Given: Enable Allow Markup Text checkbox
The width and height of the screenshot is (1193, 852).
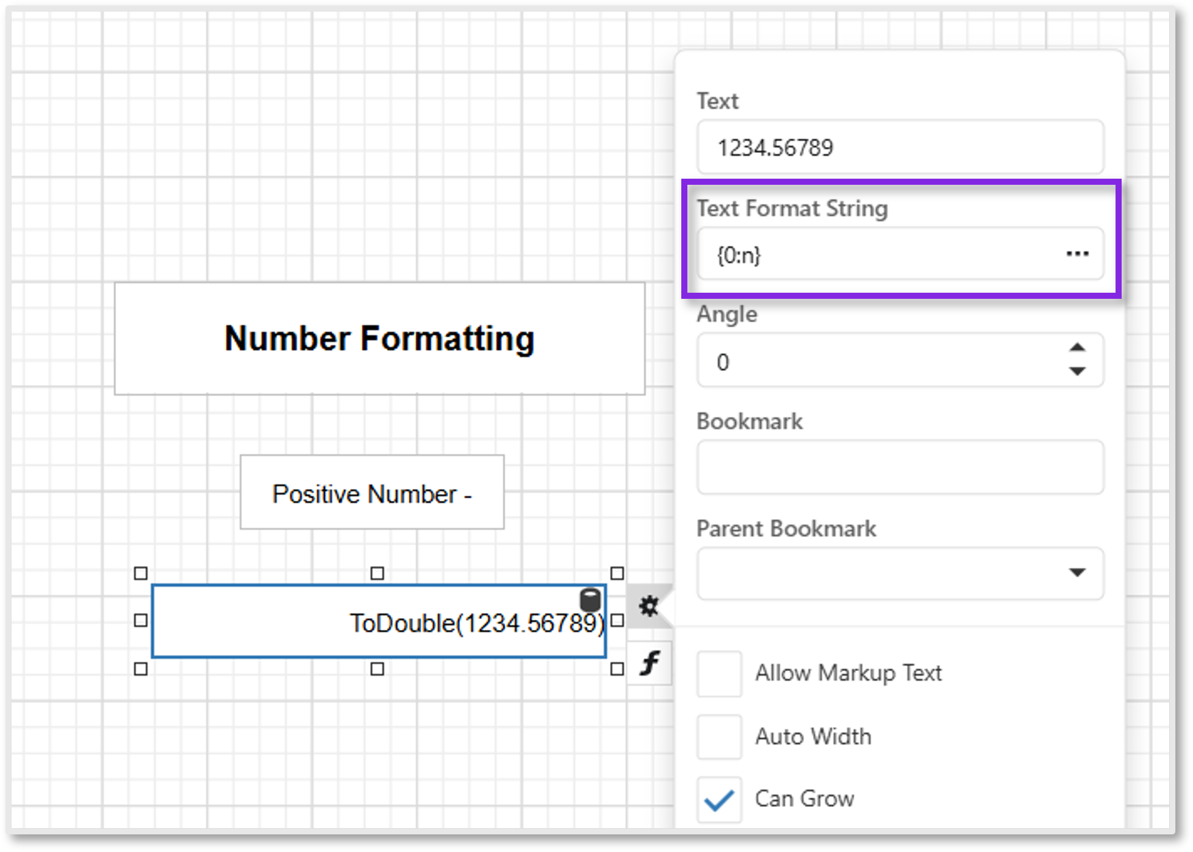Looking at the screenshot, I should click(719, 674).
